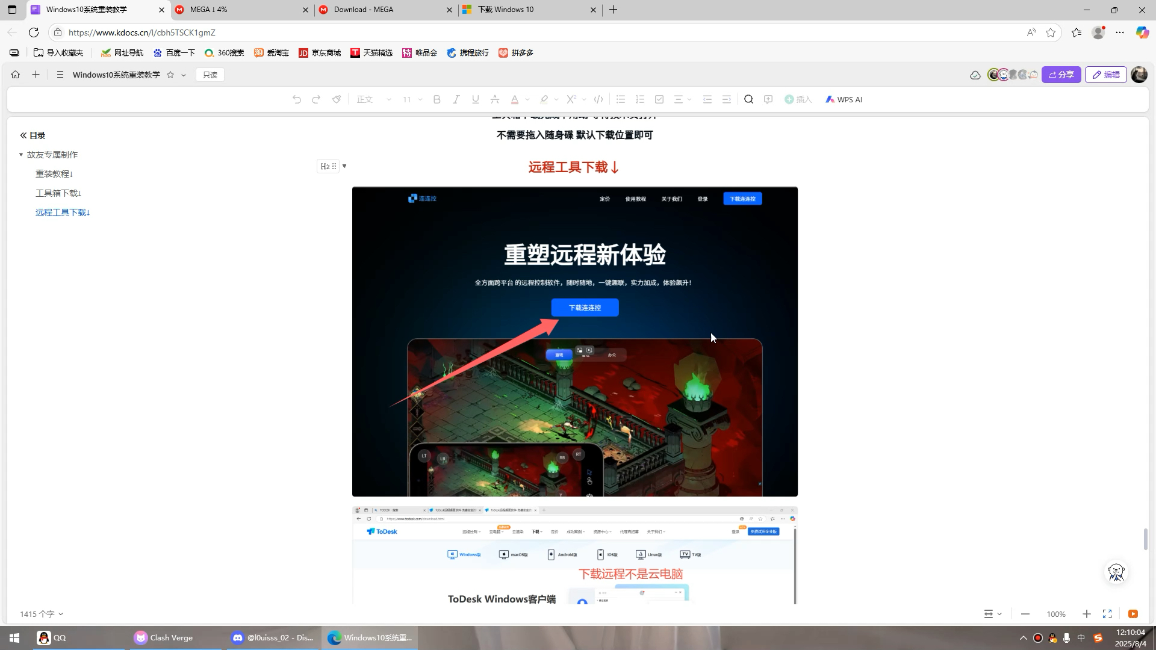This screenshot has height=650, width=1156.
Task: Click the address bar URL
Action: point(142,32)
